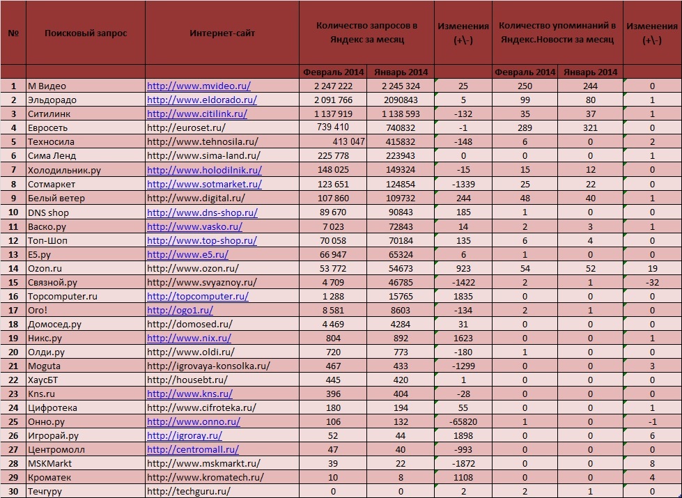The image size is (682, 498).
Task: Click the 'Количество упоминаний в Яндекс.Новости' header
Action: pos(557,33)
